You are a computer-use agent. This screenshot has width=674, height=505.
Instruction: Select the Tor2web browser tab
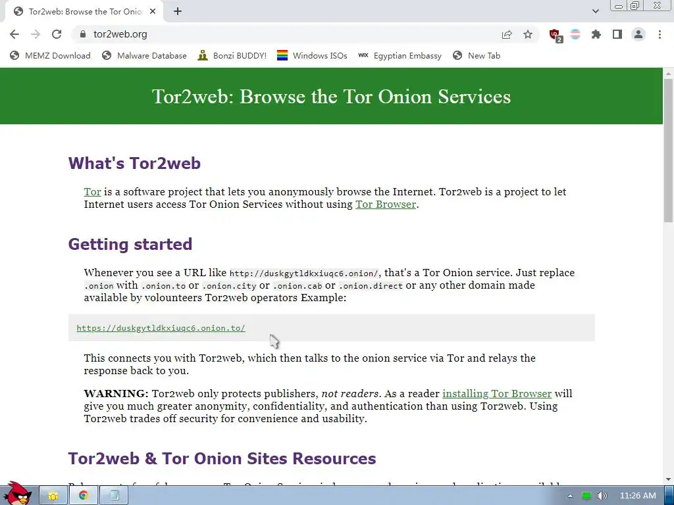point(84,12)
